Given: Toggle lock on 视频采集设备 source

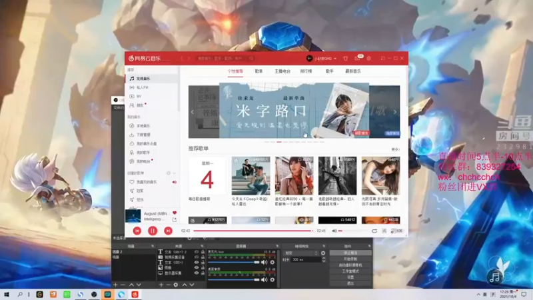Looking at the screenshot, I should click(x=203, y=257).
